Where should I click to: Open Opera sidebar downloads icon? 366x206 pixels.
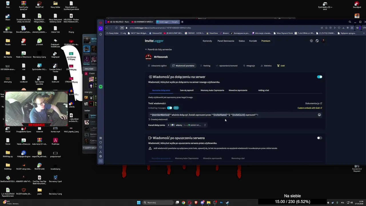coord(101,152)
